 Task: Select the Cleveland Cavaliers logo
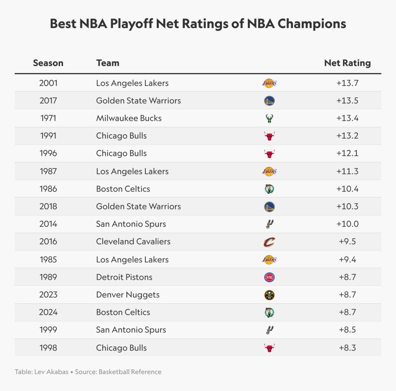tap(269, 242)
